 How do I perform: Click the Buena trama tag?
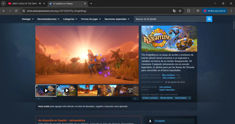pyautogui.click(x=181, y=98)
